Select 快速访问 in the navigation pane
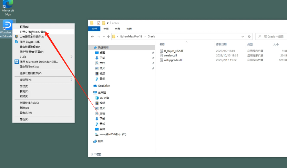Image resolution: width=287 pixels, height=168 pixels. pos(103,48)
